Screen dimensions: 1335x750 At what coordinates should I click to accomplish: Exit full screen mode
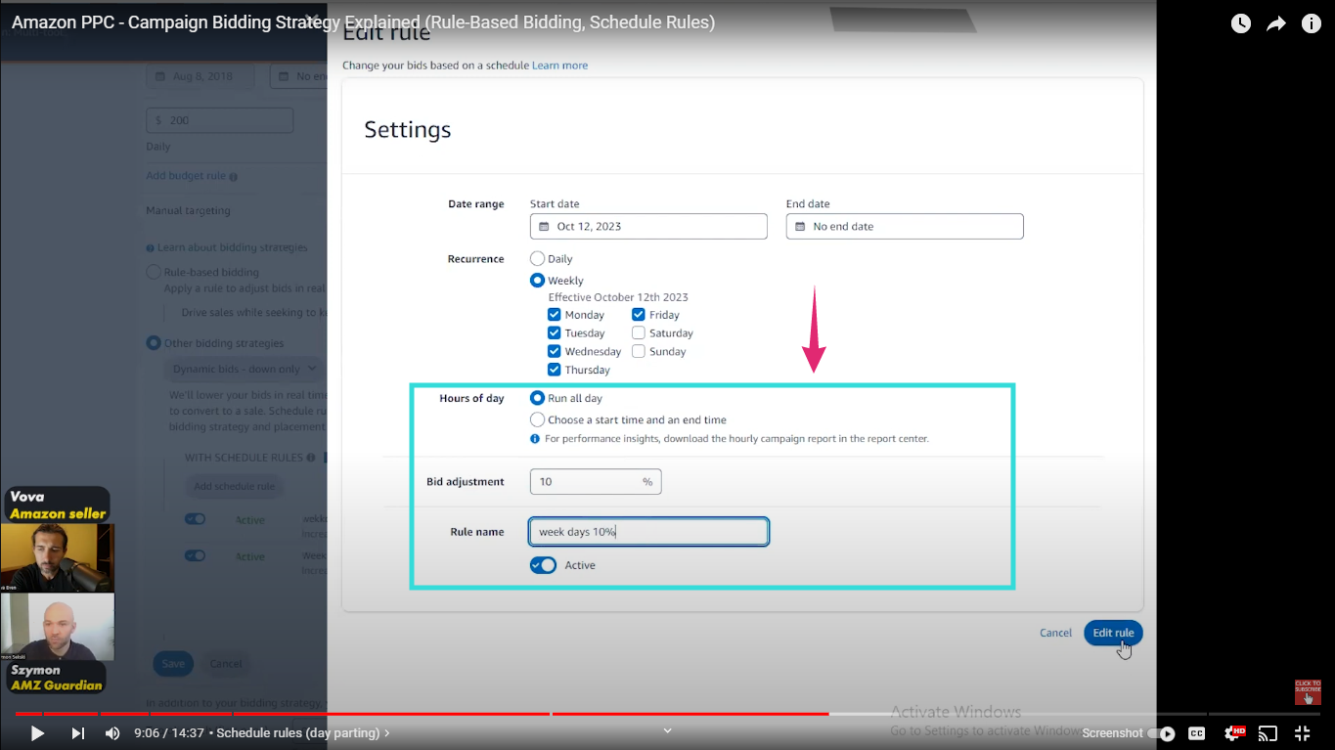[x=1303, y=732]
